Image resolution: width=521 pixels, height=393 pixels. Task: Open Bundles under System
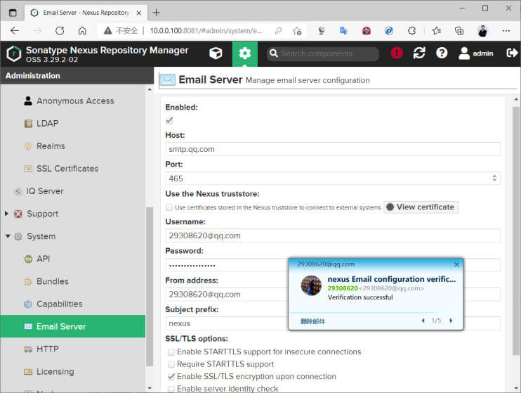pyautogui.click(x=52, y=281)
